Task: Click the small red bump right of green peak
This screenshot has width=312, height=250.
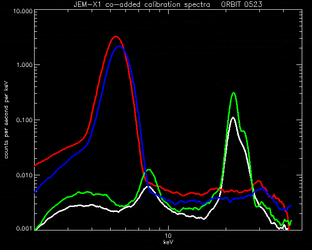Action: [x=258, y=181]
